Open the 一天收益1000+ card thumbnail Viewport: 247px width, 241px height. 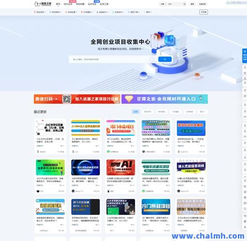(191, 128)
